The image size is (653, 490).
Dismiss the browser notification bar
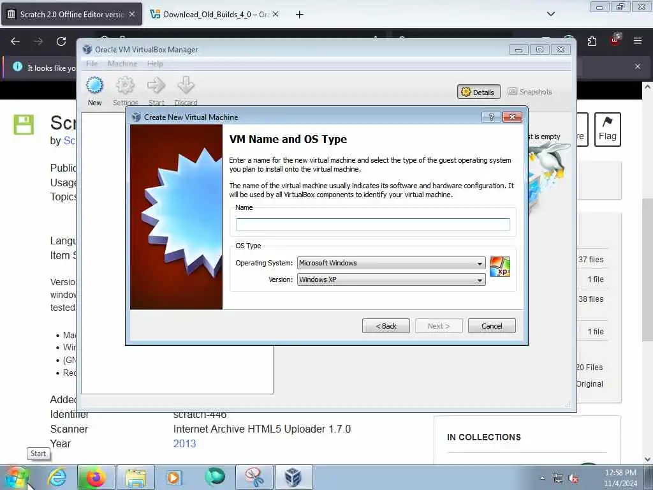point(638,66)
